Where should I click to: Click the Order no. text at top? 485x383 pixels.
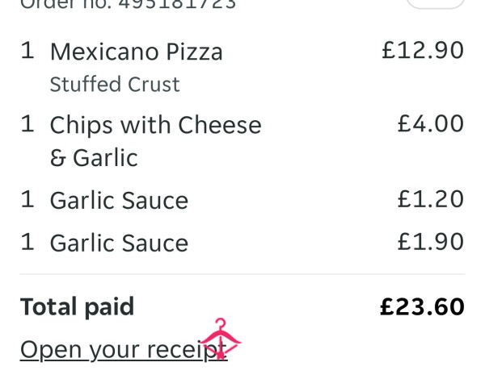click(x=128, y=4)
